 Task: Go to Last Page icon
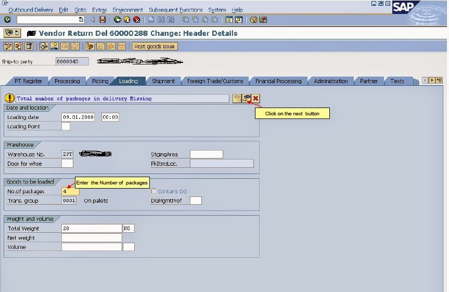click(214, 20)
